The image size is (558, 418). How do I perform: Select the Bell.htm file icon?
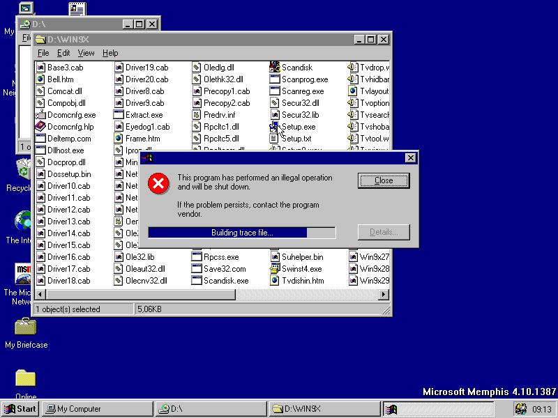point(40,79)
